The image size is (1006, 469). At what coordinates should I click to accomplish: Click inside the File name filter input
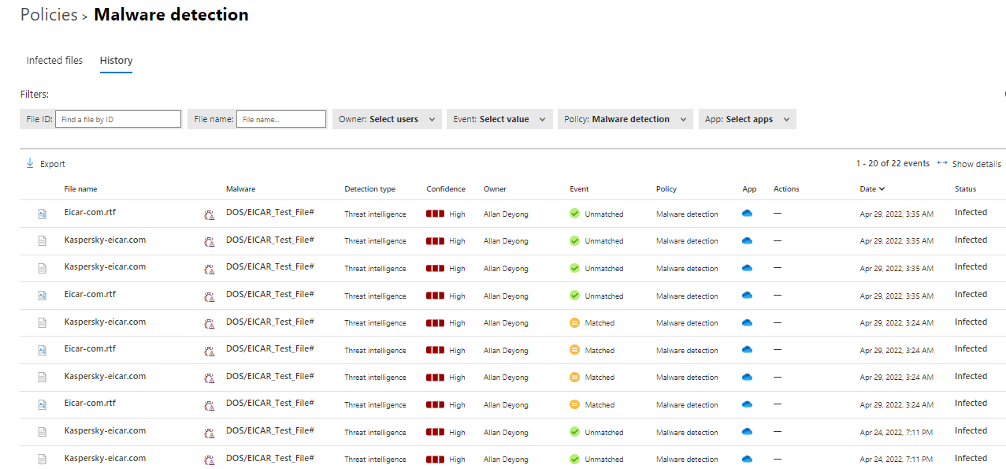[x=280, y=119]
